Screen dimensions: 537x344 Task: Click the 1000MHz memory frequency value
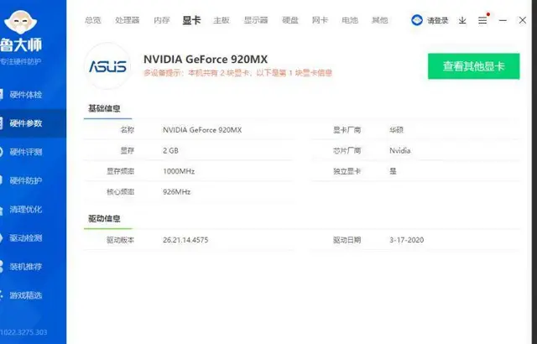(179, 171)
